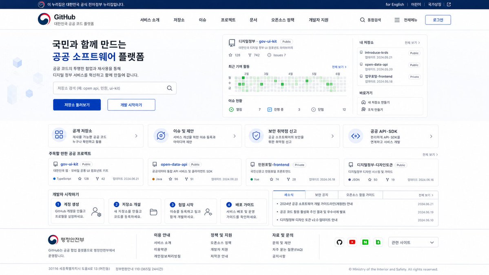Click the 개발 시작하기 button
489x275 pixels.
pos(131,105)
